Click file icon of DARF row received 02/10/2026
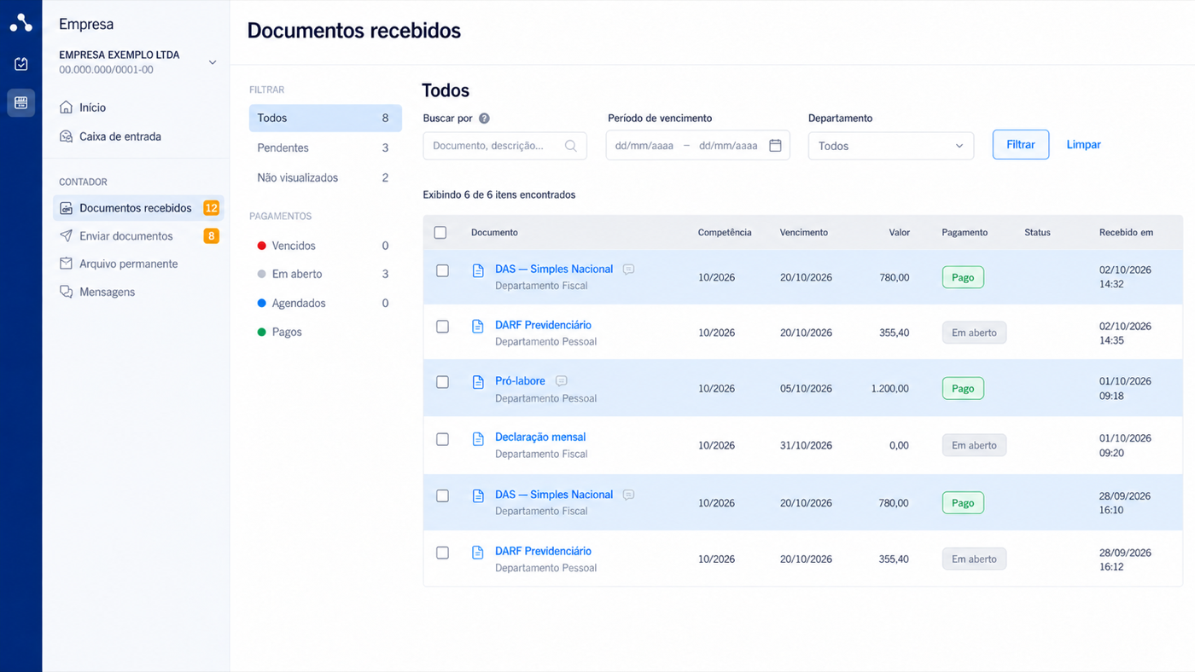The width and height of the screenshot is (1195, 672). (478, 326)
